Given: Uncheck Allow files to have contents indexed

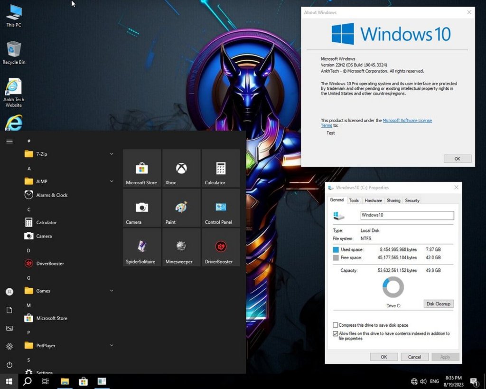Looking at the screenshot, I should coord(335,333).
